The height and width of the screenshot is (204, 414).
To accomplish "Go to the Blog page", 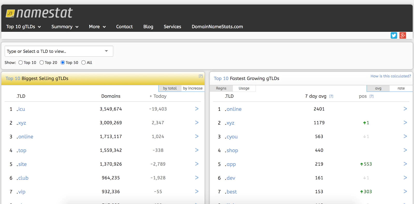I will 148,27.
